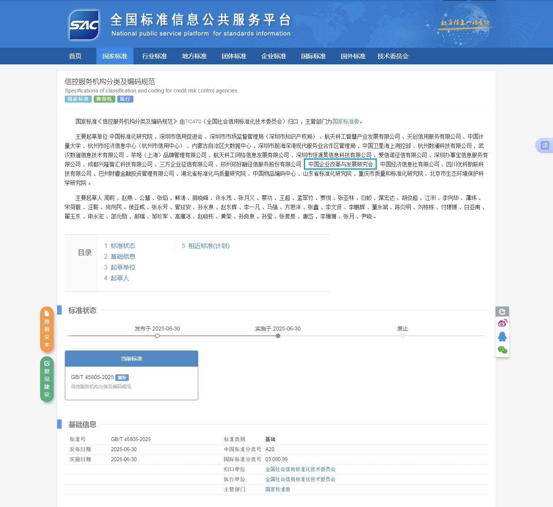Click the 废止 timeline marker
553x507 pixels.
403,336
